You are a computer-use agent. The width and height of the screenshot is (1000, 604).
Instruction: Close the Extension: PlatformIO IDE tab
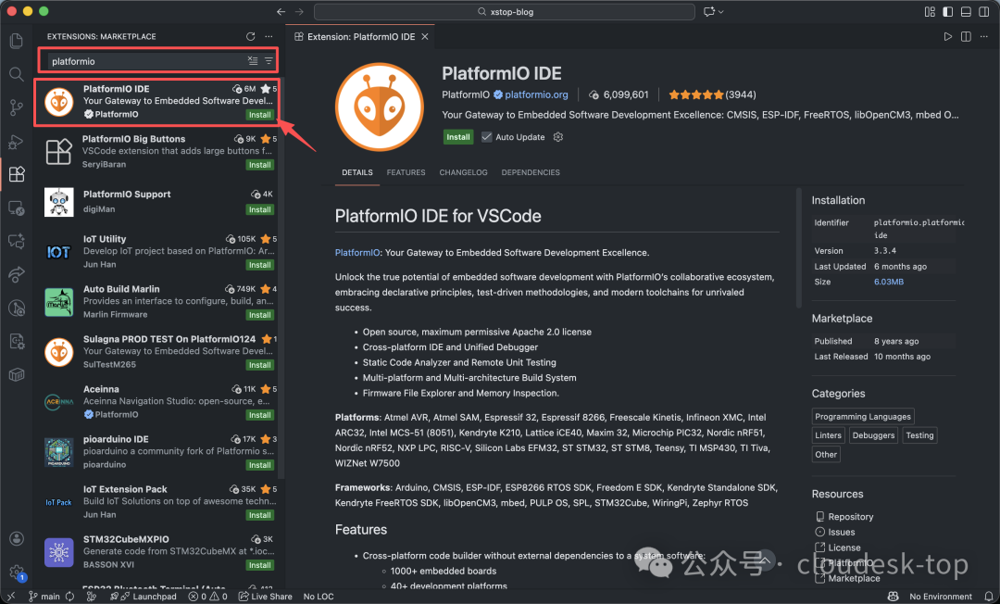(425, 37)
